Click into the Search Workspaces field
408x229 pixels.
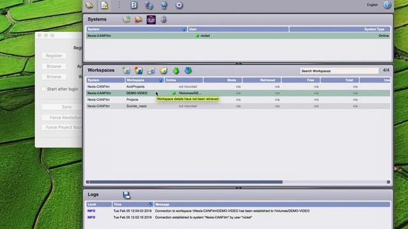339,71
